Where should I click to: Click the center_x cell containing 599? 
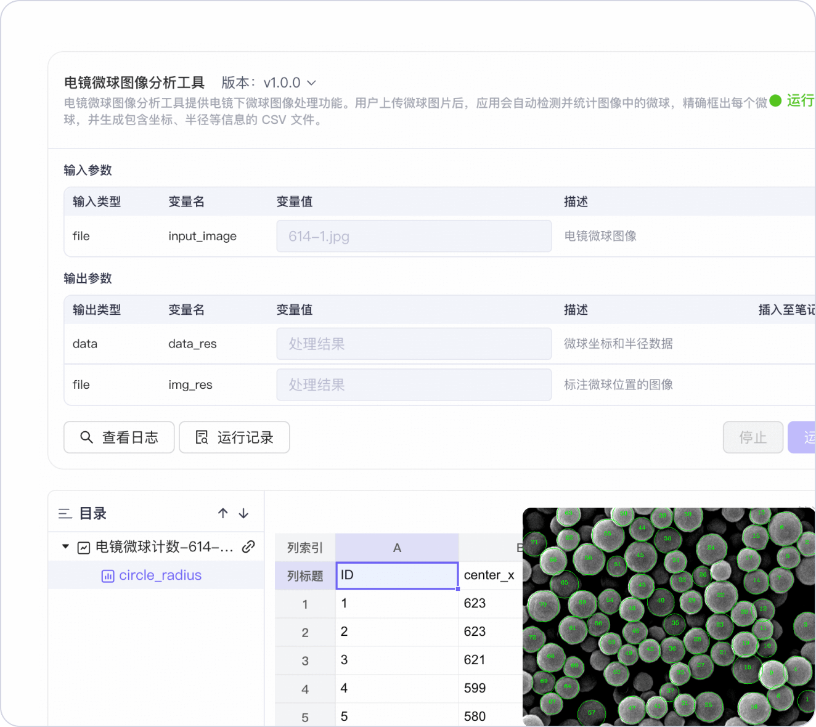pos(491,688)
